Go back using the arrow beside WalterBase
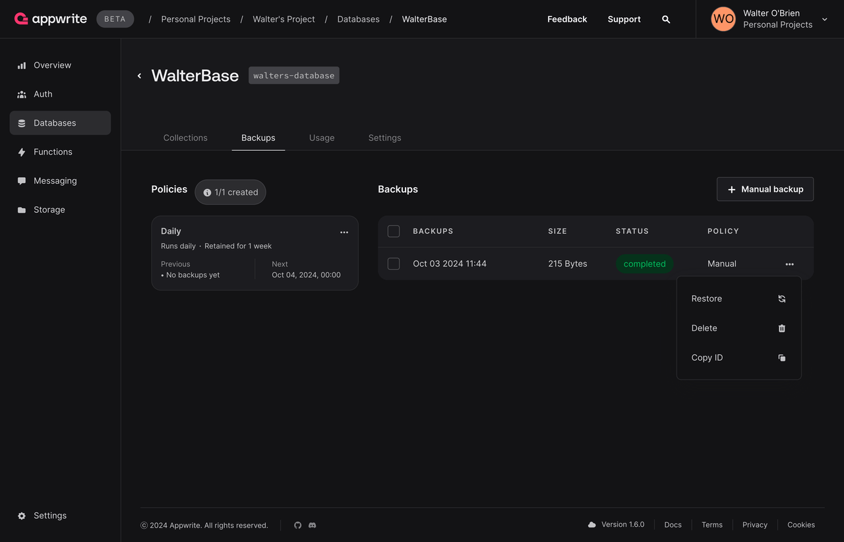This screenshot has height=542, width=844. pyautogui.click(x=139, y=76)
